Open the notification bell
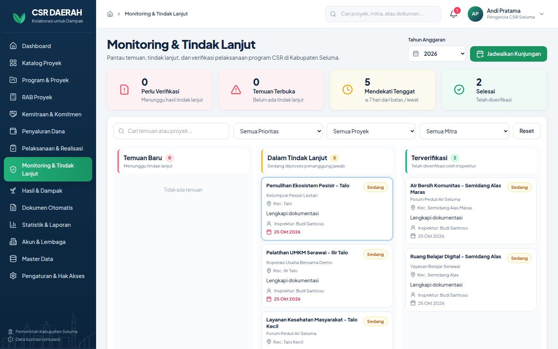Screen dimensions: 558x349 453,14
